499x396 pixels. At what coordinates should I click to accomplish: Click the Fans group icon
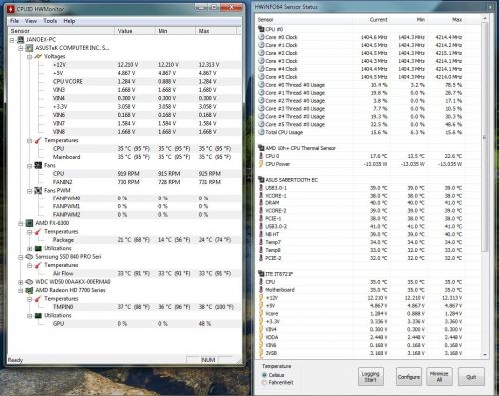tap(38, 165)
